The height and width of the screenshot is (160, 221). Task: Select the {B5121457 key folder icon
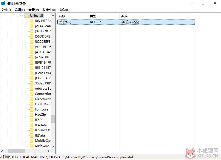32,68
